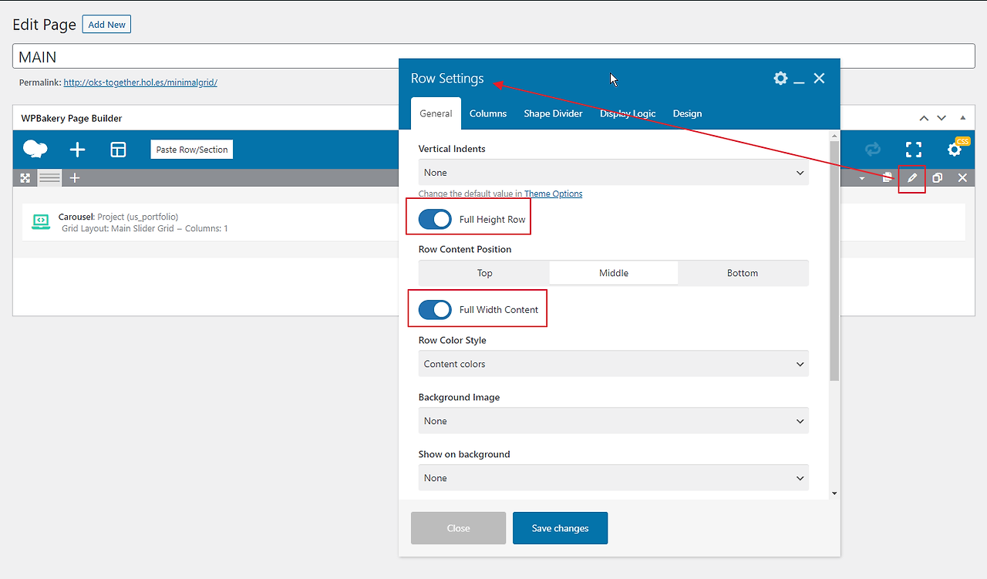Click the WPBakery cloud logo icon
Viewport: 987px width, 579px height.
point(35,150)
